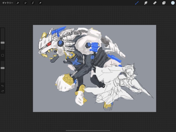The width and height of the screenshot is (176, 132).
Task: Tap the square Modify button in sidebar
Action: (3, 55)
